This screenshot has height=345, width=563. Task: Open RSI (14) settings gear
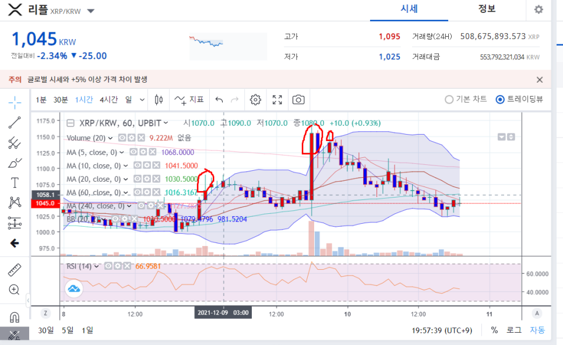[x=117, y=266]
